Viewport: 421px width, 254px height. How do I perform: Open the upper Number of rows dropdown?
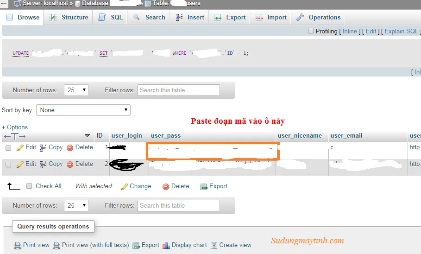coord(76,90)
